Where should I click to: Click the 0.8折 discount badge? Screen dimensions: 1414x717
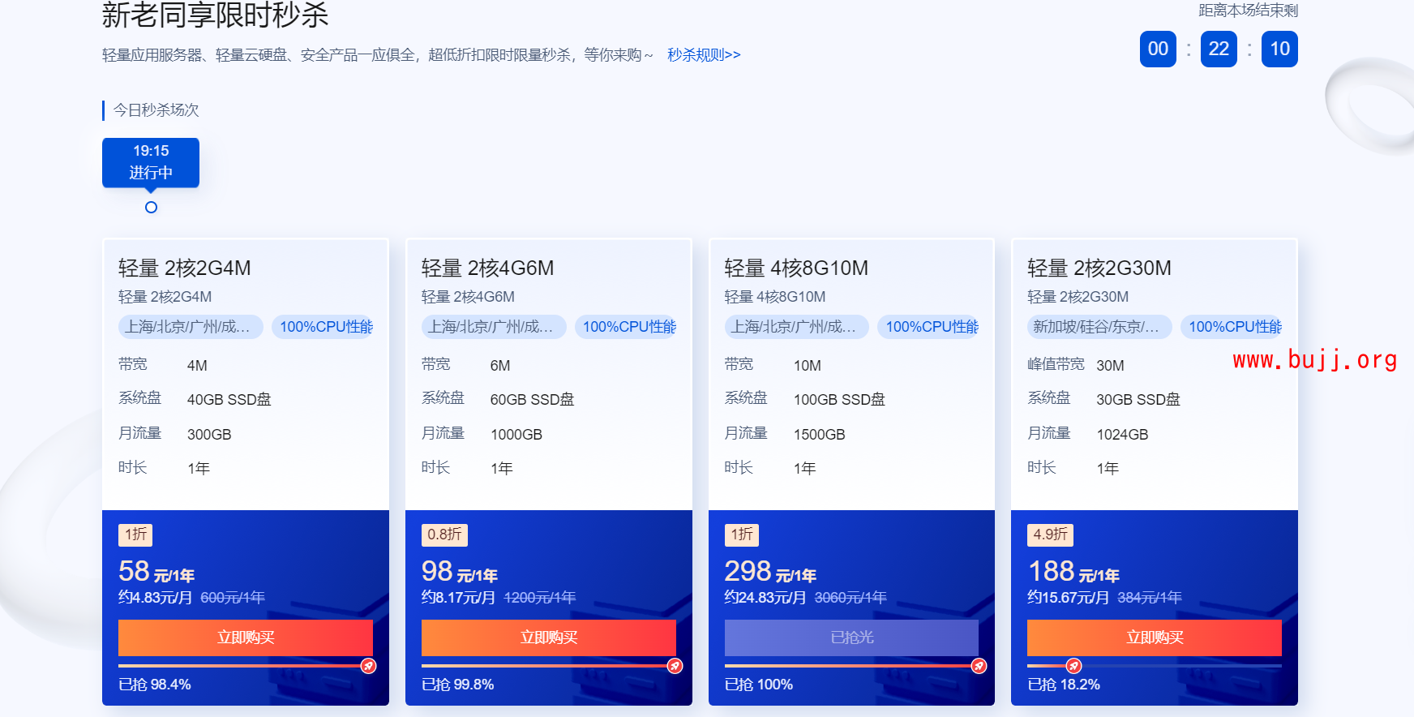tap(444, 535)
